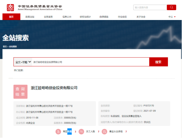Click the registration number P1072170
Image resolution: width=182 pixels, height=138 pixels.
click(148, 106)
